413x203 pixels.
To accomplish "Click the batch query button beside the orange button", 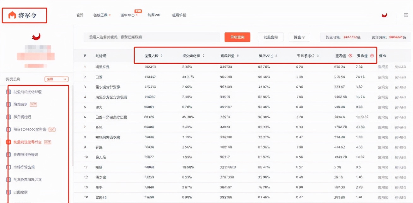I will (271, 37).
